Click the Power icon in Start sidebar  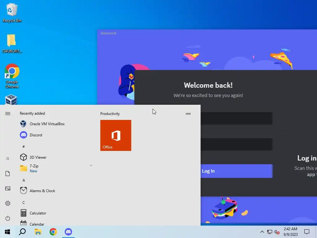(x=8, y=218)
